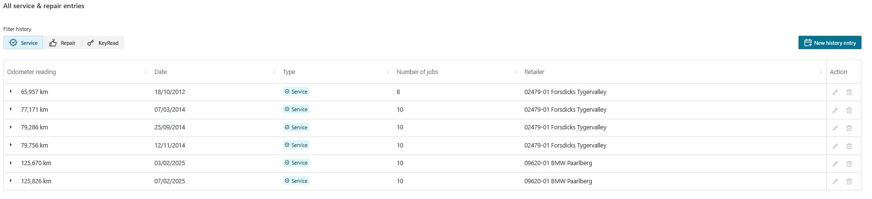Delete the 125,670 km entry
Viewport: 872px width, 199px height.
tap(849, 164)
